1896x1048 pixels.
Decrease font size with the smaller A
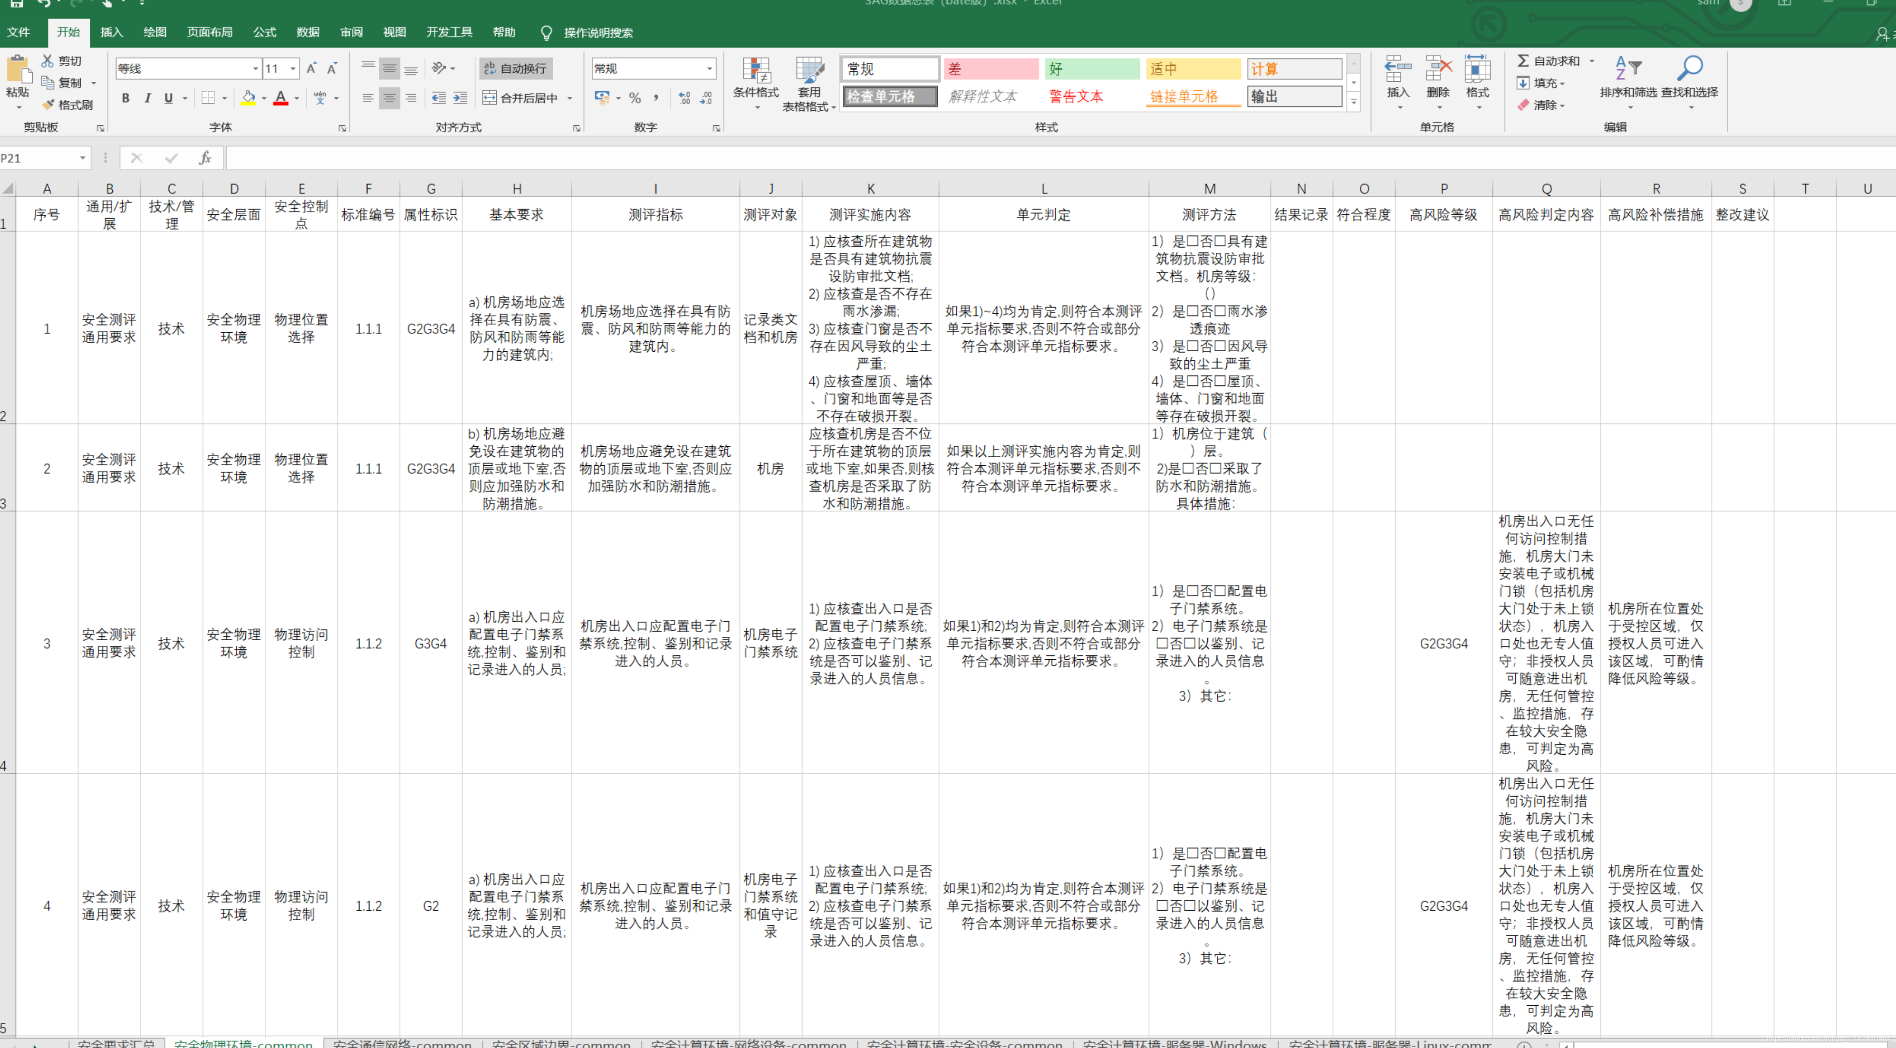(x=332, y=68)
